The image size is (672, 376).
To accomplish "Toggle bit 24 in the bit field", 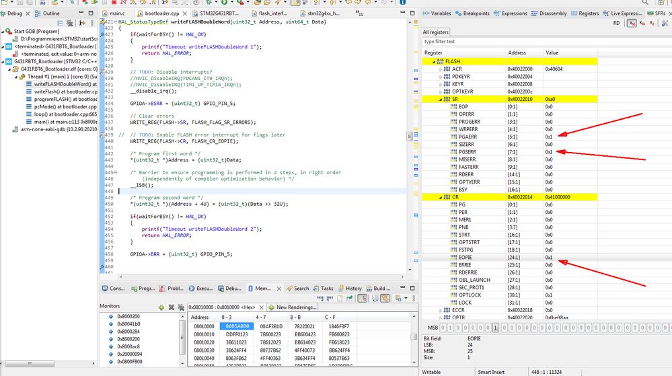I will click(496, 328).
